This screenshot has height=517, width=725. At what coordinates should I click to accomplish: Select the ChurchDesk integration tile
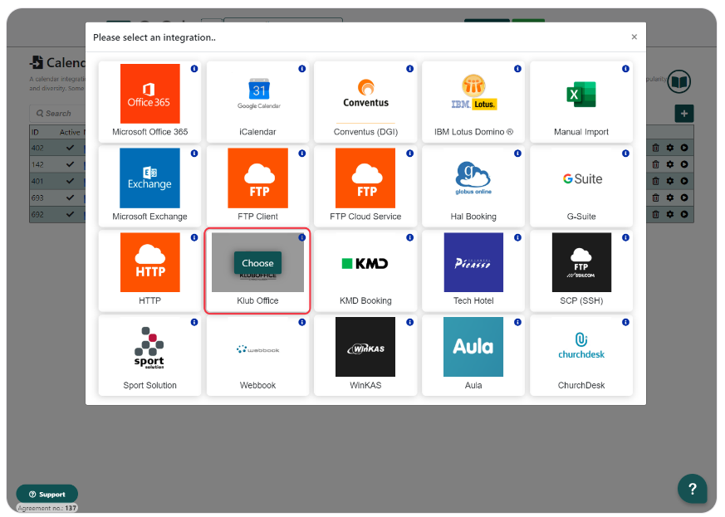[x=581, y=355]
